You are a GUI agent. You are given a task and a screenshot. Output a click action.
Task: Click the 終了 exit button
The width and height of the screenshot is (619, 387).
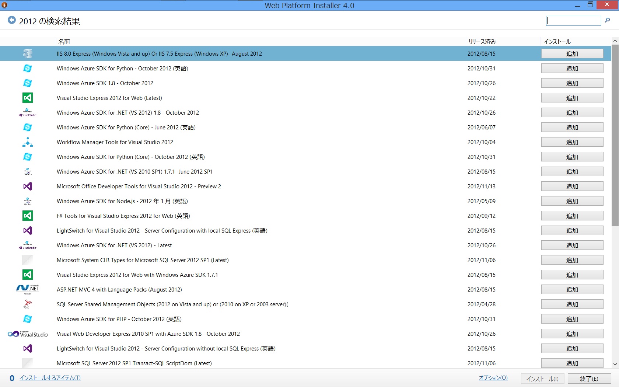coord(589,379)
